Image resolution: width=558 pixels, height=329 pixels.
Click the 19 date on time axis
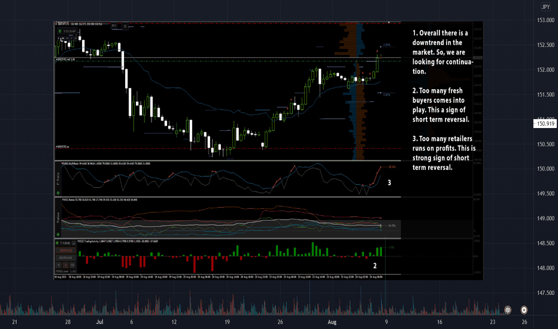click(x=227, y=322)
